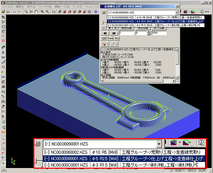The height and width of the screenshot is (173, 213).
Task: Click the start position input field showing 1
Action: click(127, 33)
